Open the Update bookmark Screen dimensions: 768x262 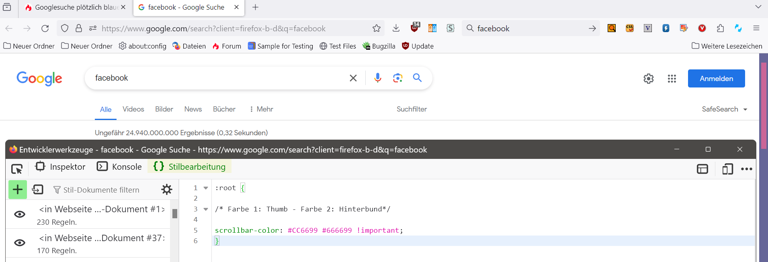pos(418,46)
